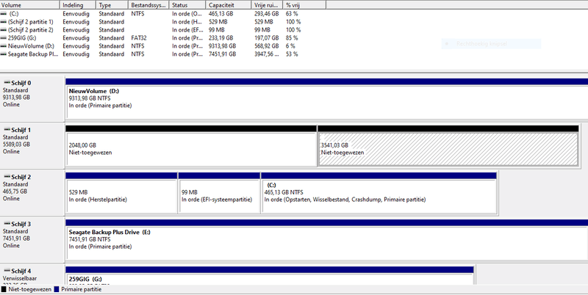Click the Schijf 2 disk icon
Image resolution: width=588 pixels, height=295 pixels.
(7, 177)
